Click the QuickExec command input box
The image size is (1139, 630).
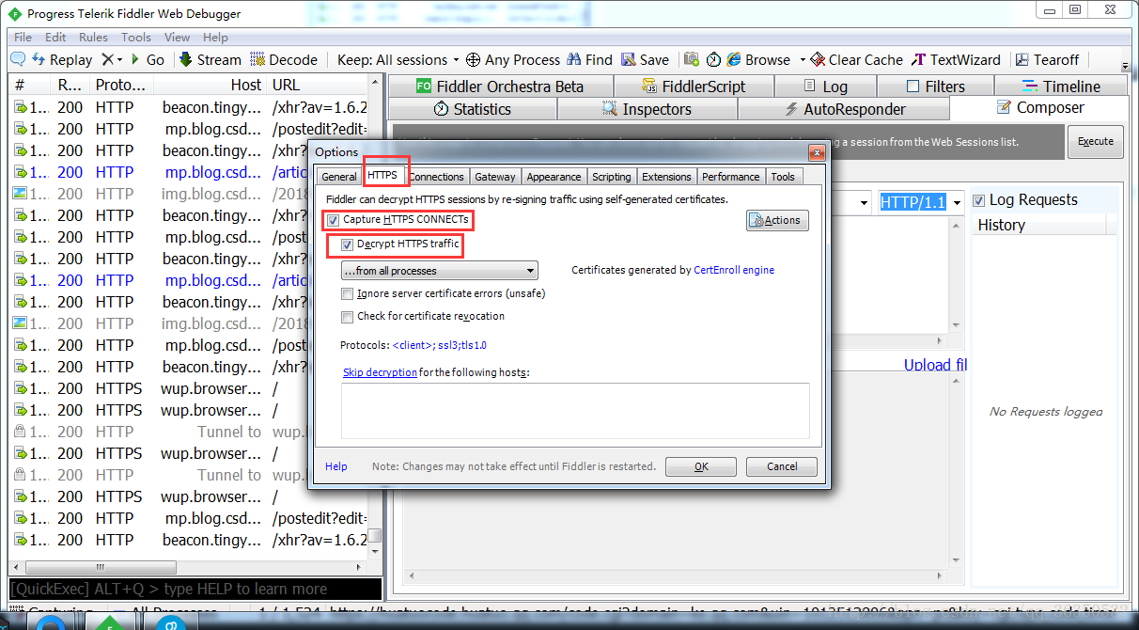(x=196, y=589)
